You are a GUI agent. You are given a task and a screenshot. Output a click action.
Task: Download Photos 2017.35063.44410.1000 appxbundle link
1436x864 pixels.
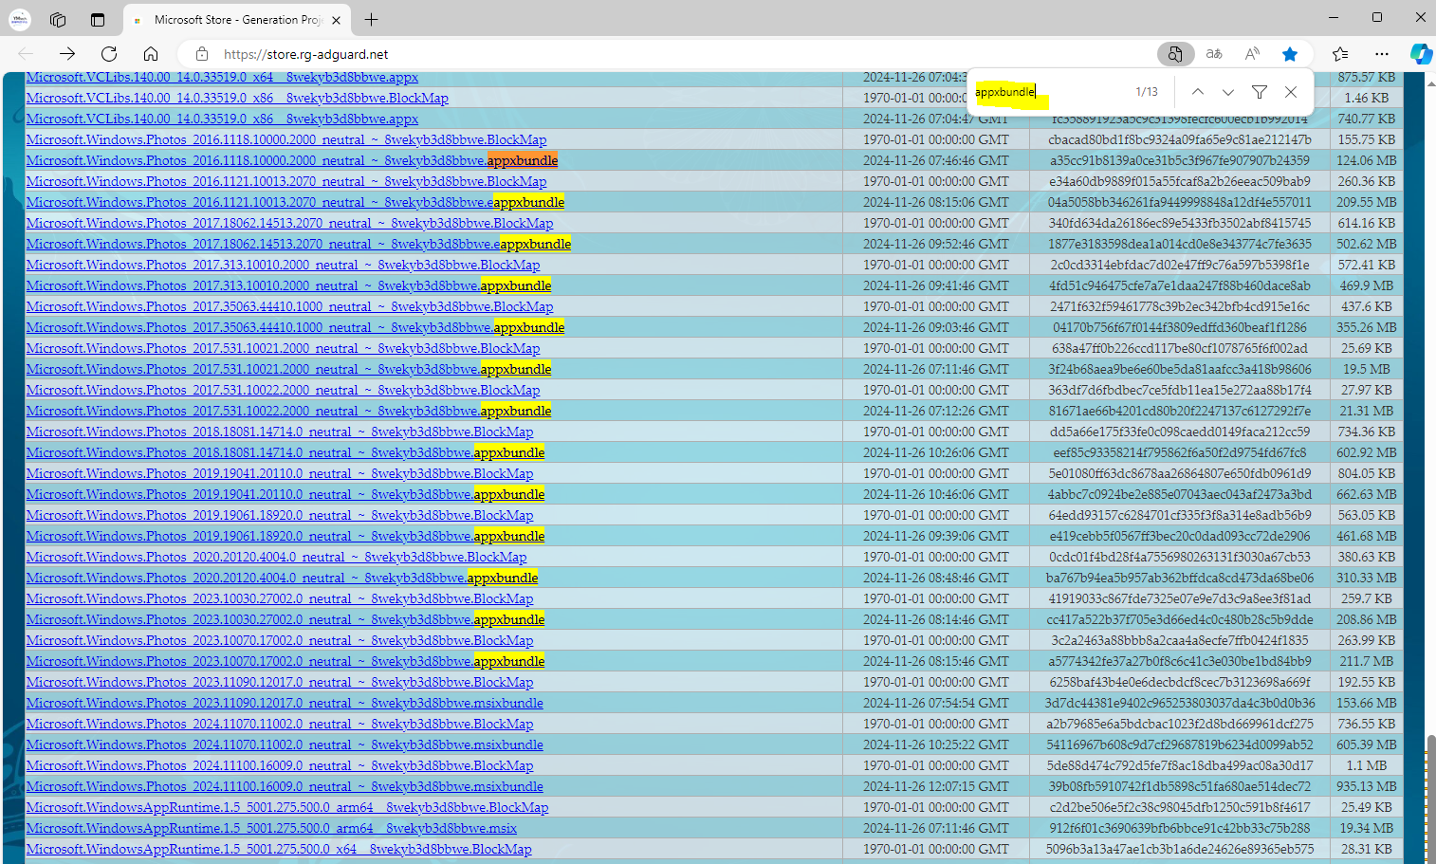295,327
